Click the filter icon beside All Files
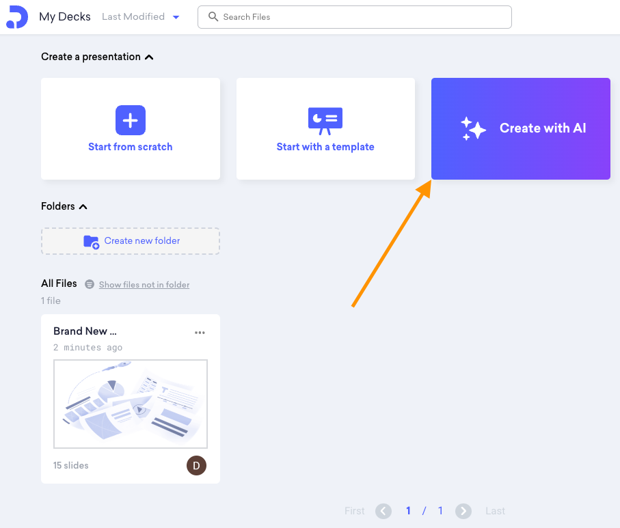This screenshot has height=528, width=620. [90, 284]
